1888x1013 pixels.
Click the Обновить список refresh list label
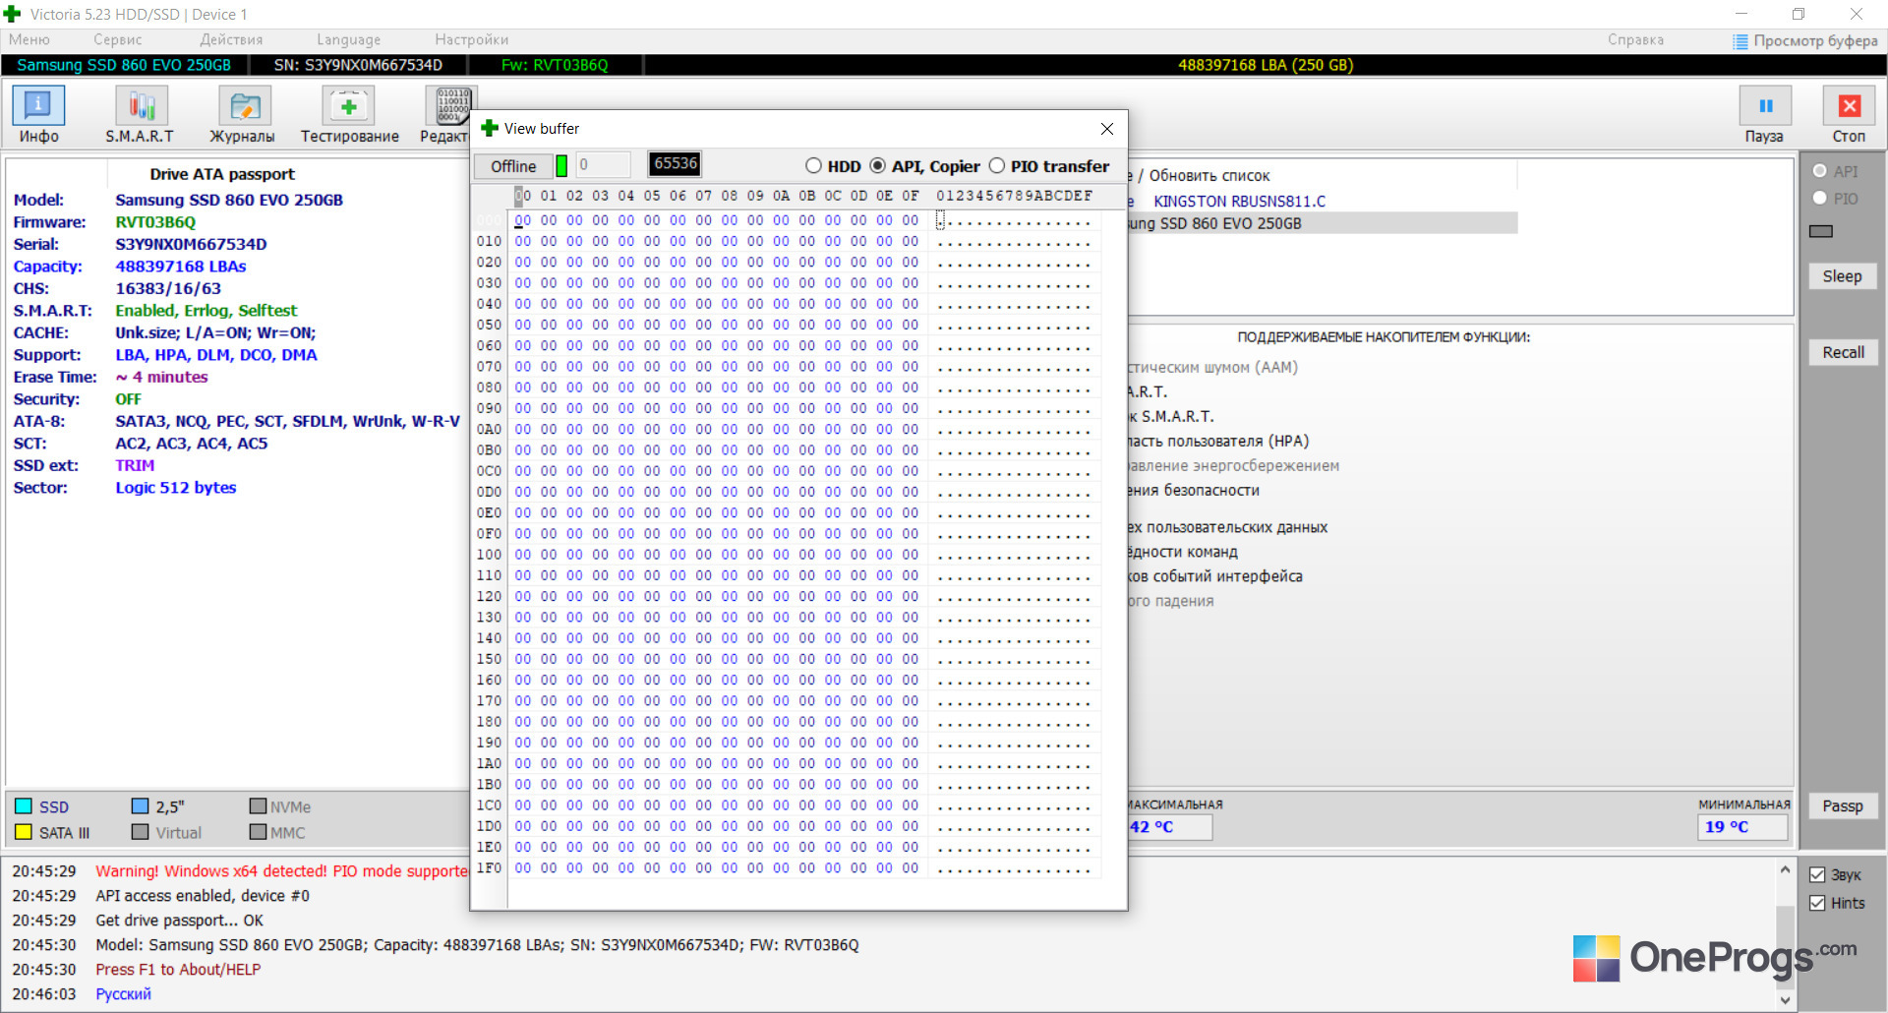tap(1209, 176)
